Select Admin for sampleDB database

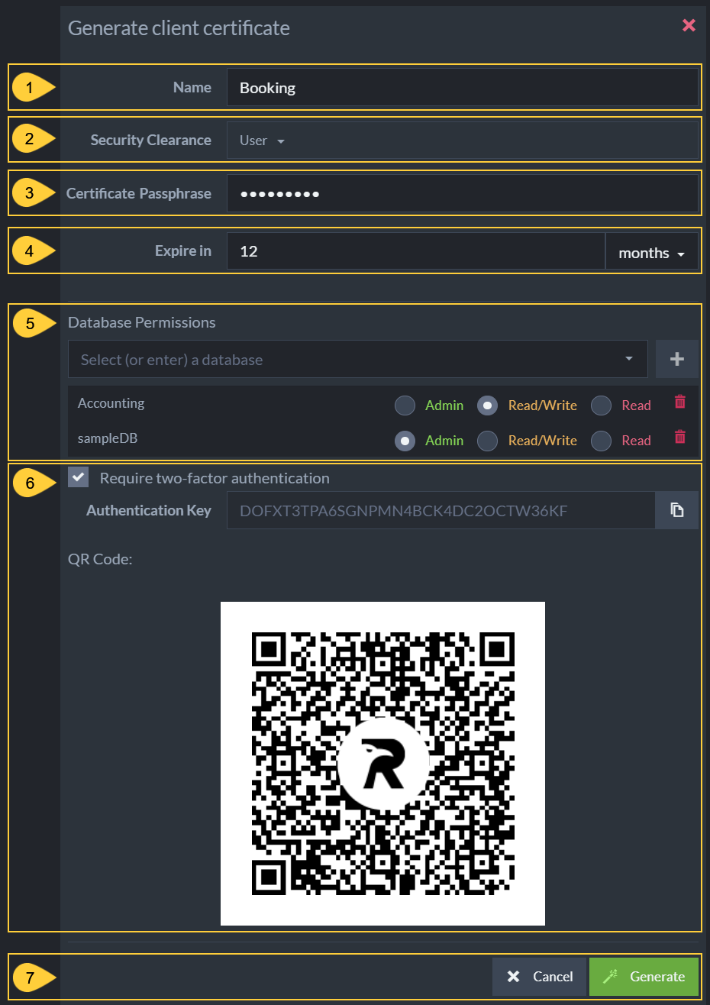point(405,441)
